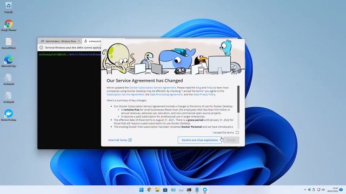Switch to Windows Terminal in the taskbar
Screen dimensions: 346x194
pos(189,190)
